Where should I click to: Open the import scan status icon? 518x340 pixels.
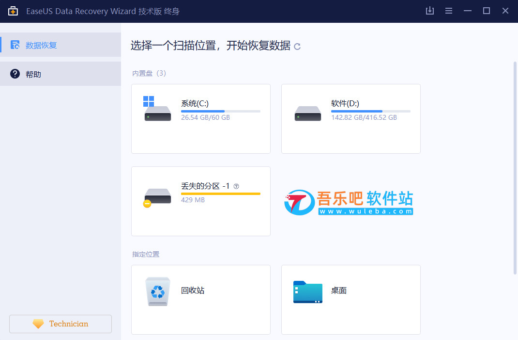[x=430, y=11]
